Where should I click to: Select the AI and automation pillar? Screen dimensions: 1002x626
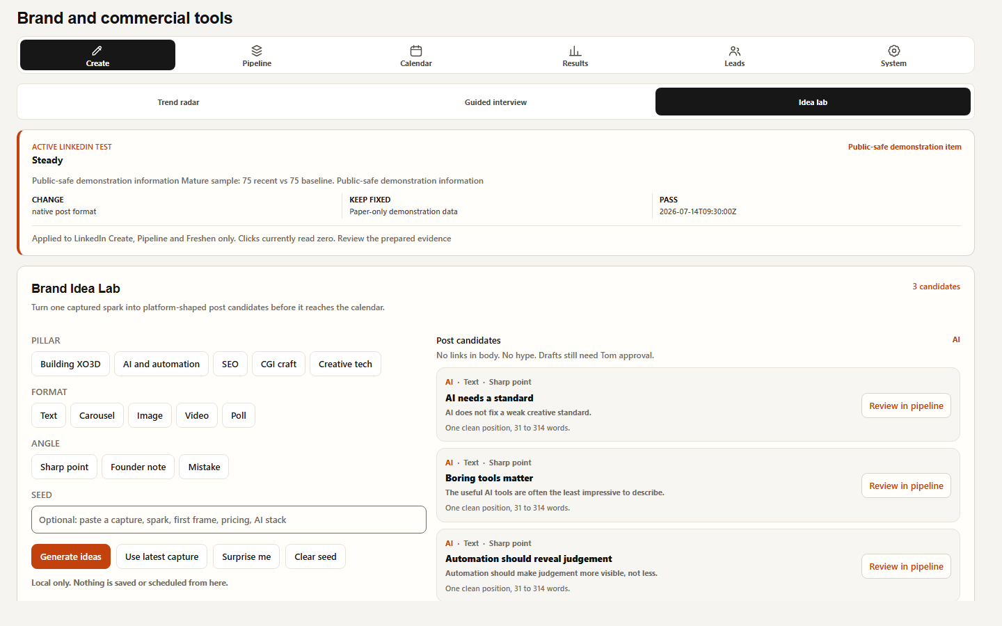pyautogui.click(x=161, y=364)
